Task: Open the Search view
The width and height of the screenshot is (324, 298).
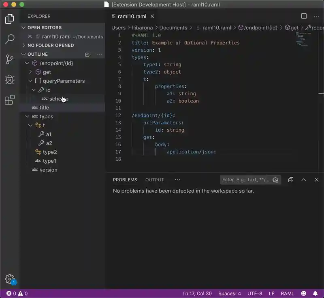Action: 10,39
